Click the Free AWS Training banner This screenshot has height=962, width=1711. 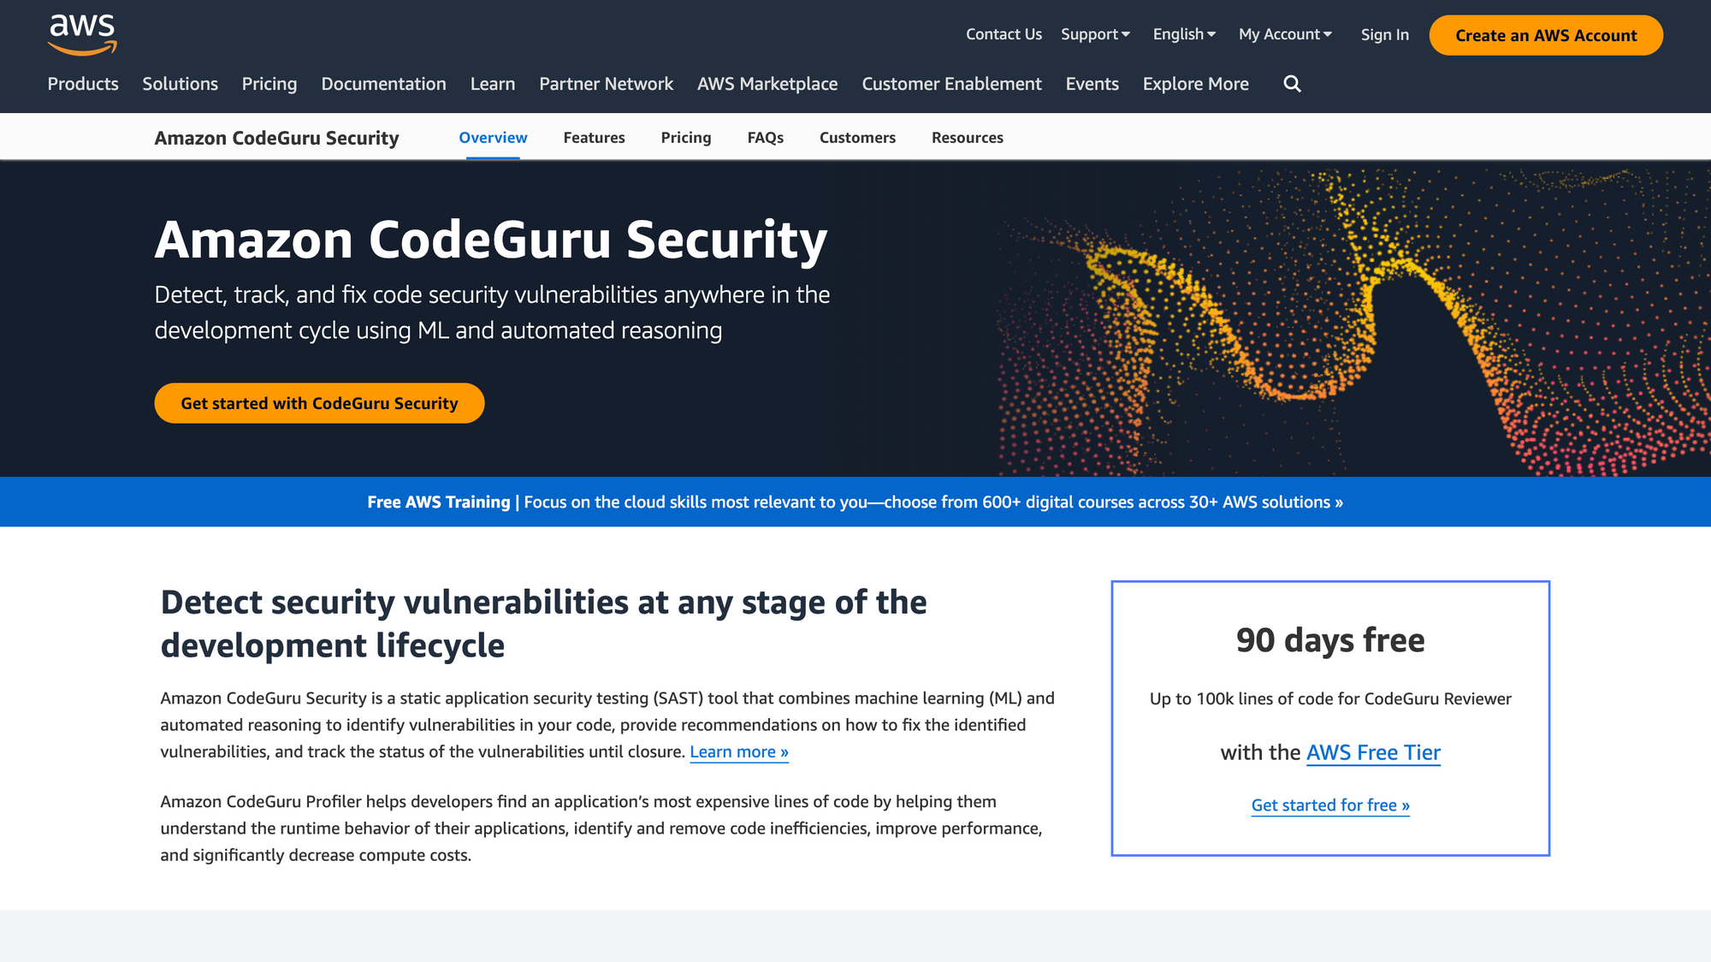855,501
